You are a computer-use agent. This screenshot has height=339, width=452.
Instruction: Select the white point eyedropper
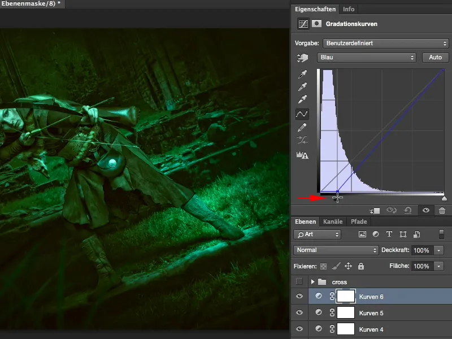(x=302, y=99)
